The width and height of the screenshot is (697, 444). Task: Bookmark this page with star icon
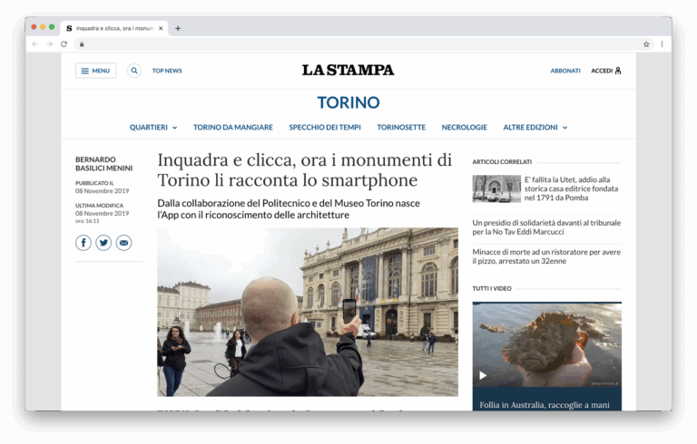tap(646, 43)
